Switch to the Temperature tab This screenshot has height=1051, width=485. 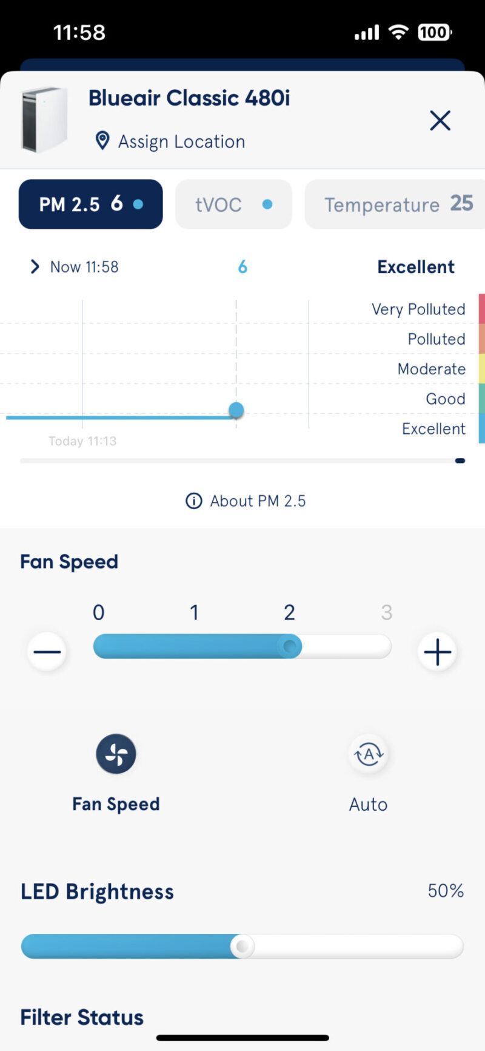click(397, 204)
